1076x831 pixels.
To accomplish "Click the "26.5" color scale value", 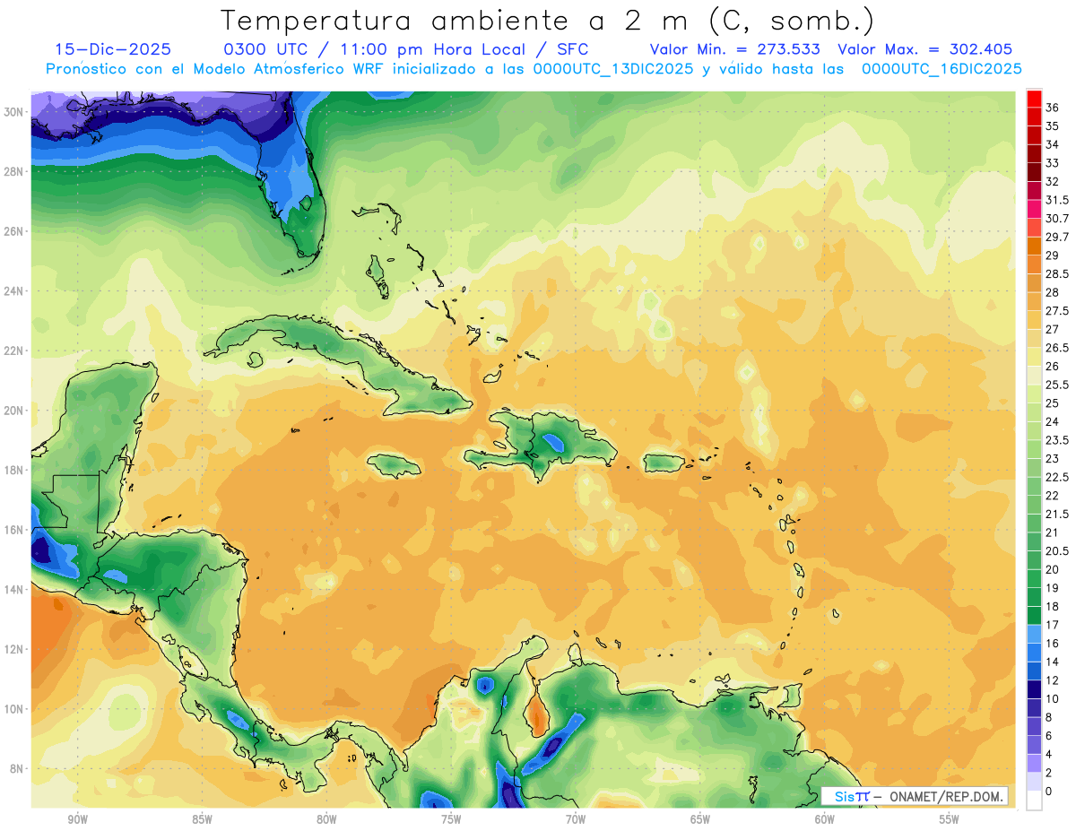I will (1057, 348).
